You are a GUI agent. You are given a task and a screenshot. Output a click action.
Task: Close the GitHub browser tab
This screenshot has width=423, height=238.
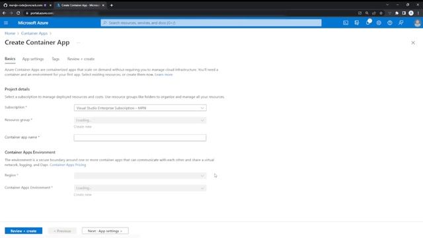pyautogui.click(x=50, y=5)
